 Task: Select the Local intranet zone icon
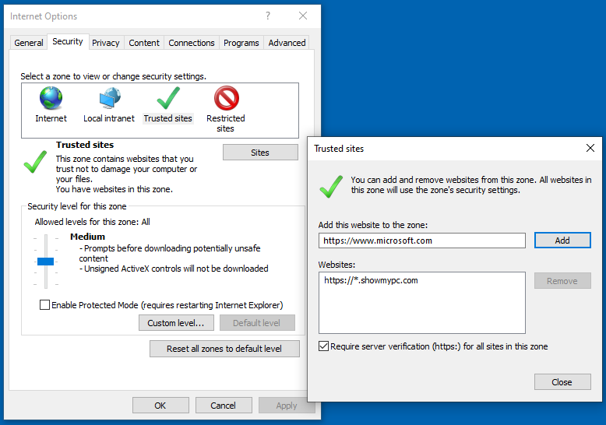coord(110,98)
